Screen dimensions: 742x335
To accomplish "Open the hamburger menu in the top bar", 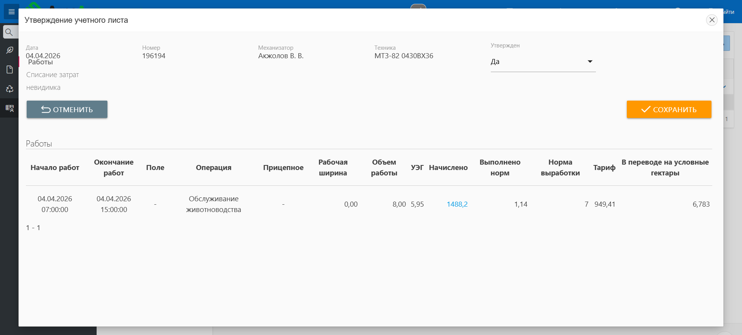I will pos(11,12).
